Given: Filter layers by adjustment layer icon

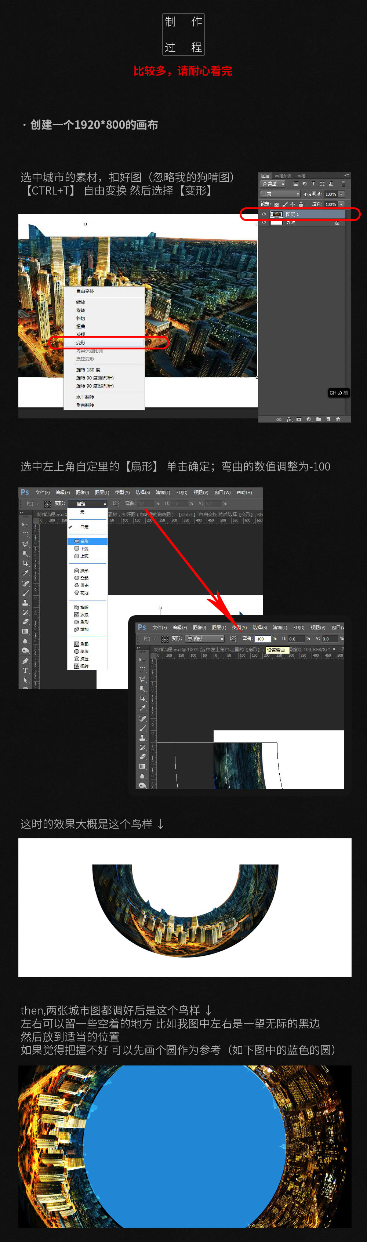Looking at the screenshot, I should point(304,184).
